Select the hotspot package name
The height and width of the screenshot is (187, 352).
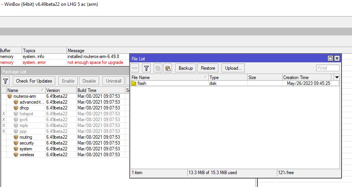pos(26,114)
